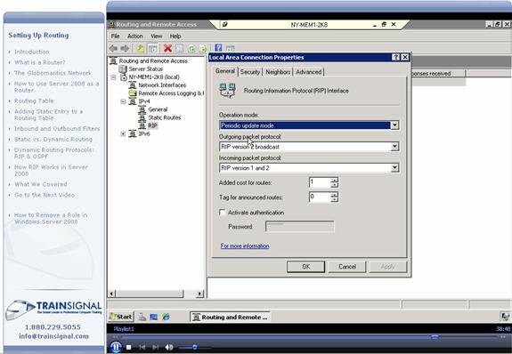This screenshot has height=354, width=512.
Task: Expand the IPv6 tree node
Action: click(x=123, y=133)
